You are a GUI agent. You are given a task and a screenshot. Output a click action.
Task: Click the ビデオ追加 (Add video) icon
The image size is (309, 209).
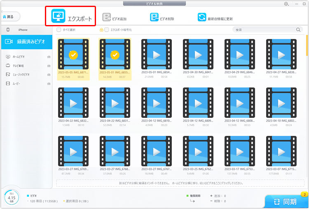point(107,17)
